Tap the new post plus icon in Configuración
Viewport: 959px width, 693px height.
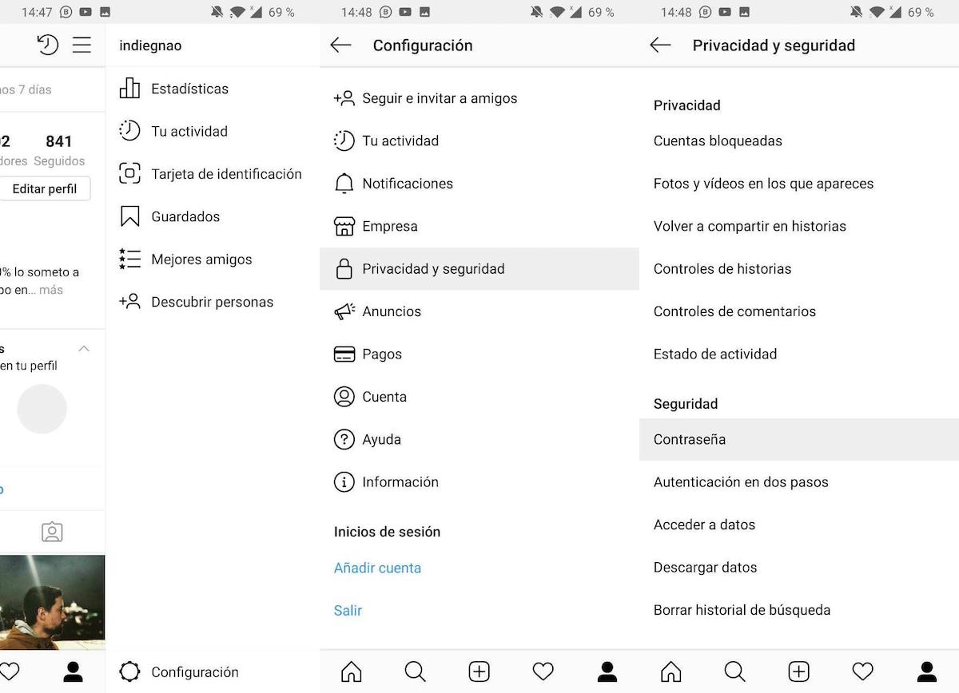479,671
